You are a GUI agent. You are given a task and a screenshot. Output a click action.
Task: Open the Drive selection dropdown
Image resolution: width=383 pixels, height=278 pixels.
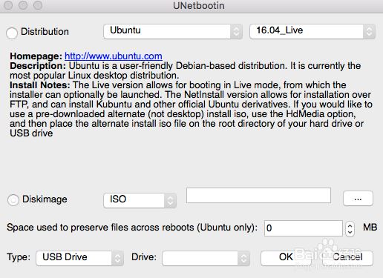pyautogui.click(x=206, y=258)
